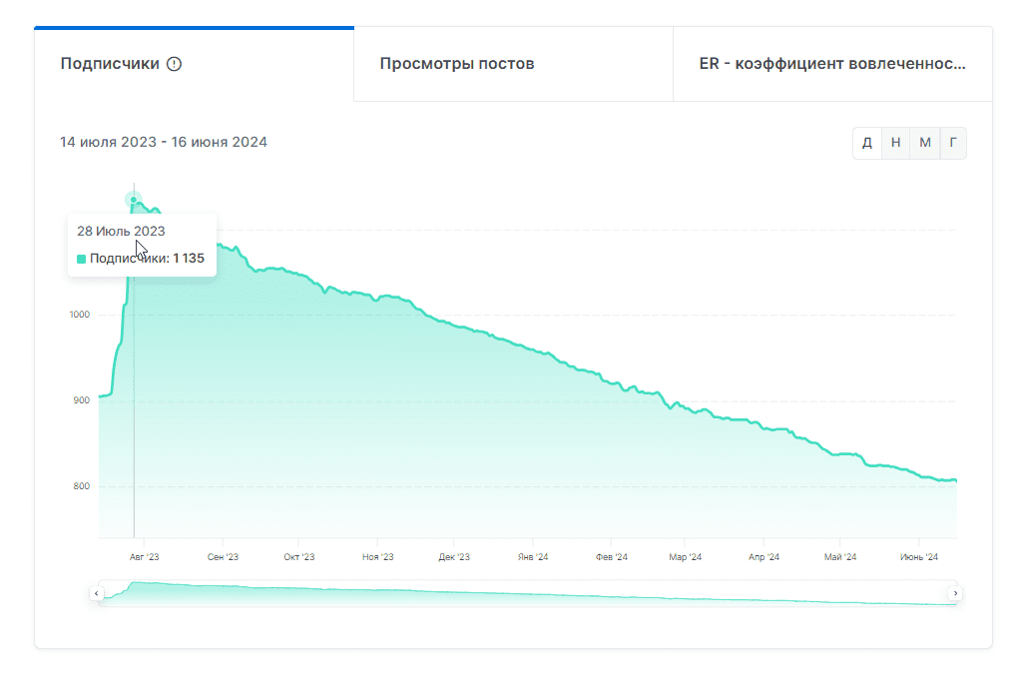Click the Янв '24 axis label
1019x678 pixels.
click(x=532, y=557)
